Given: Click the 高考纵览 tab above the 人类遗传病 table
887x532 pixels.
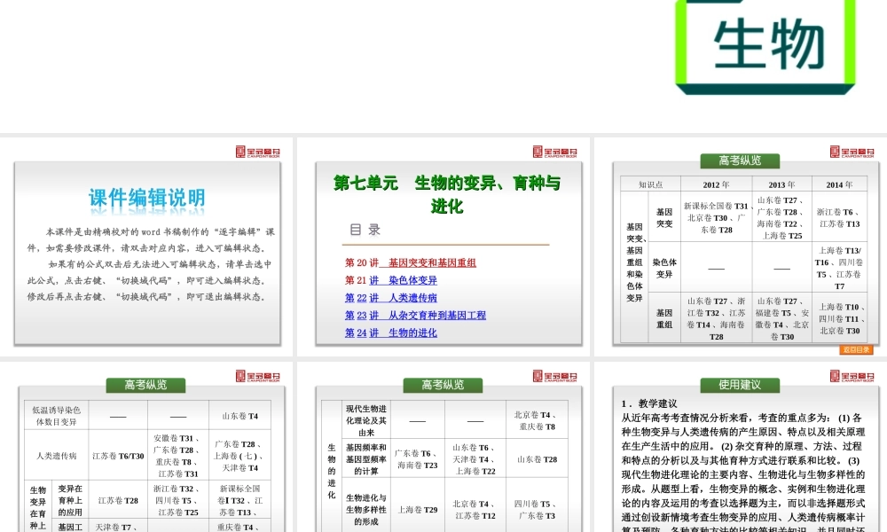Looking at the screenshot, I should tap(145, 385).
